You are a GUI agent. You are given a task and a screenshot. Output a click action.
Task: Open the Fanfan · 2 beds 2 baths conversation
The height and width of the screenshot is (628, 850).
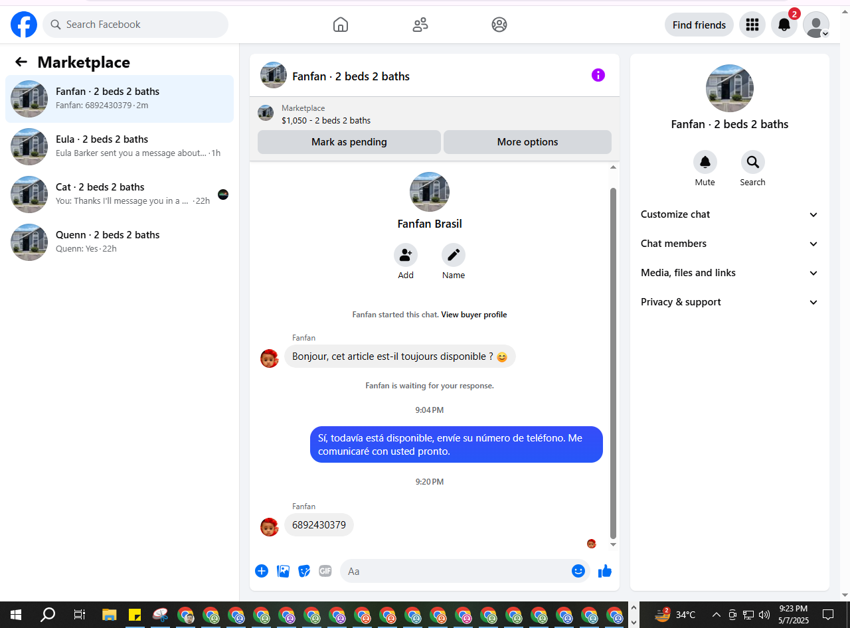(120, 99)
